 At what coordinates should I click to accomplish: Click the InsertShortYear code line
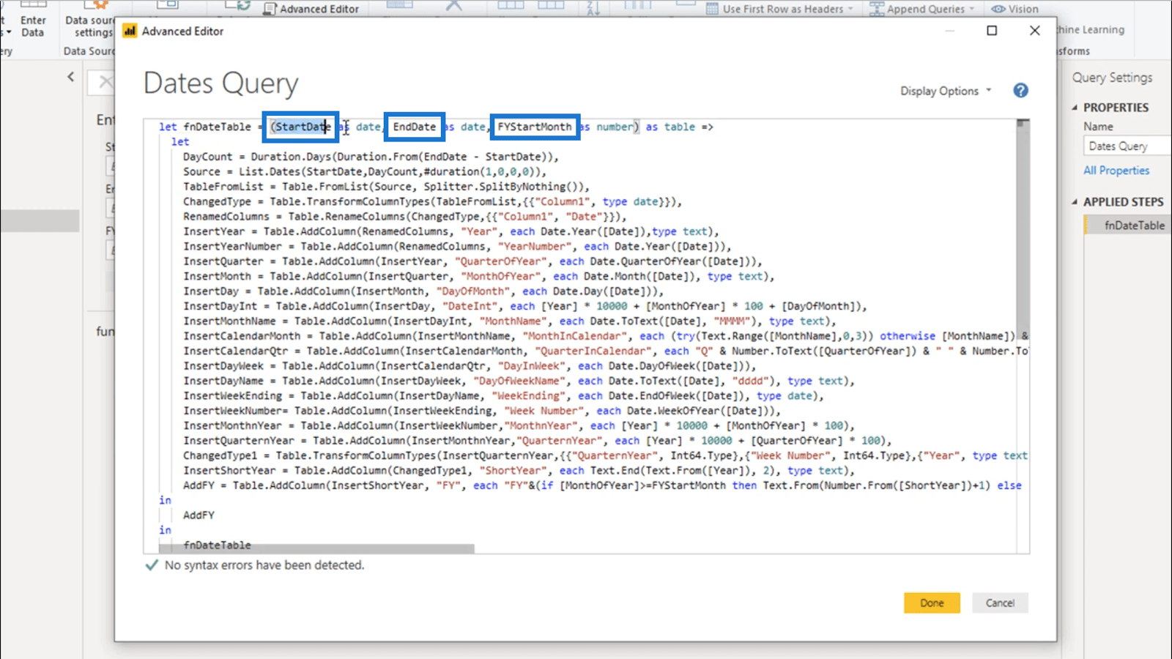[519, 470]
